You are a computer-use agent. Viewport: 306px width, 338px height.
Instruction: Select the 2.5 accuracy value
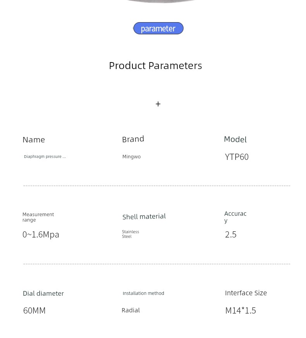coord(231,234)
